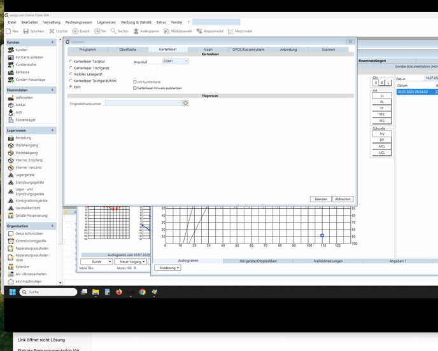Collapse the Stammdaten sidebar section
The image size is (438, 351).
pyautogui.click(x=52, y=90)
